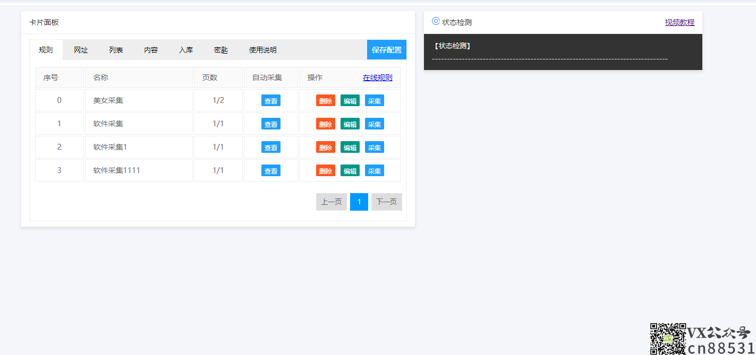The height and width of the screenshot is (355, 756).
Task: View auto collection for 美女采集
Action: pyautogui.click(x=270, y=101)
